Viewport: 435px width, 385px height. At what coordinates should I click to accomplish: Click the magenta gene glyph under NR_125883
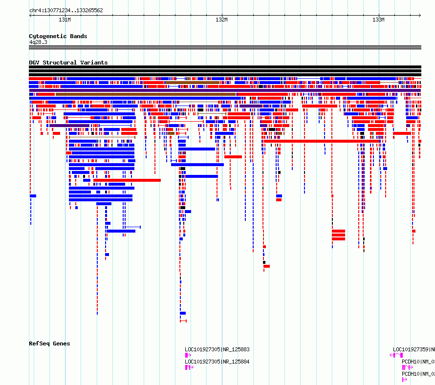(x=188, y=355)
